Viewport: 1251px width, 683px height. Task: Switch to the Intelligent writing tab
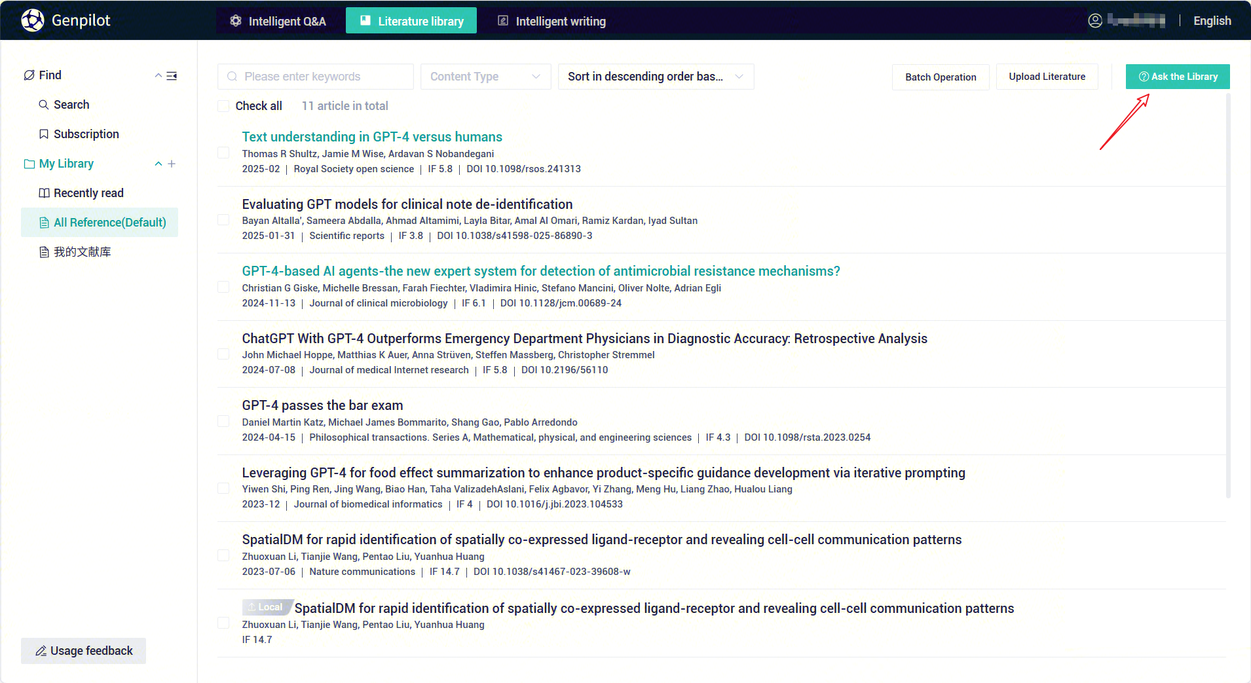[551, 21]
